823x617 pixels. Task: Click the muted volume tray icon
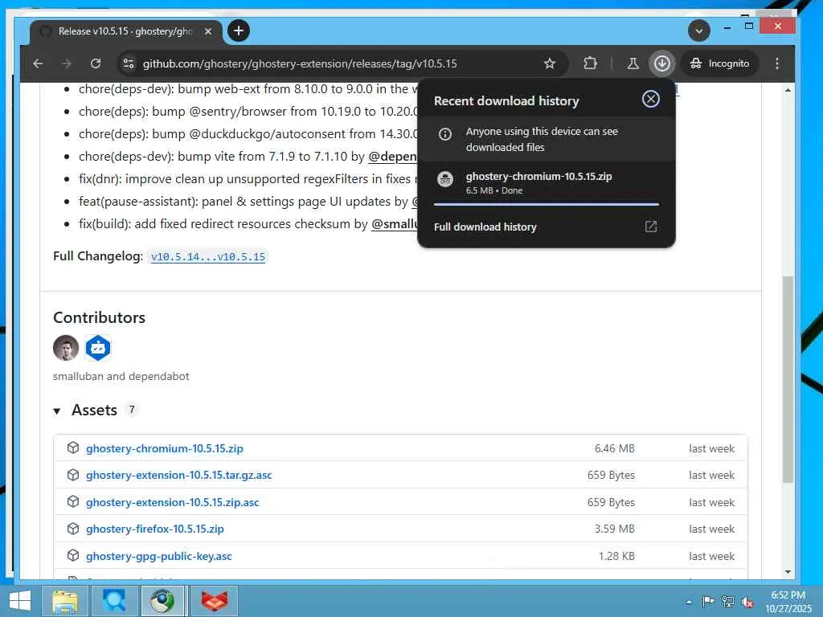click(747, 602)
